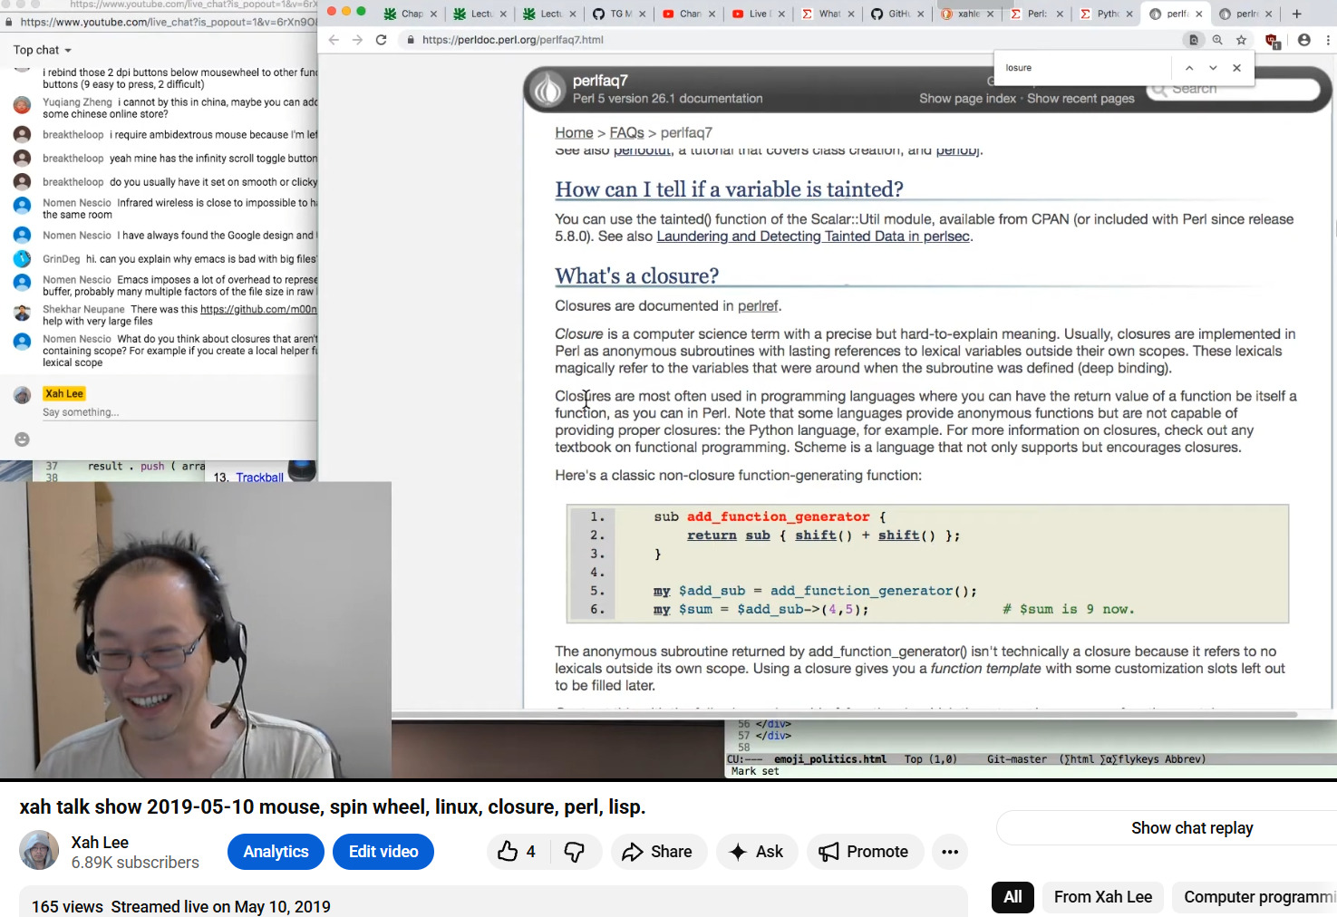This screenshot has width=1337, height=917.
Task: Click the thumbs up like icon
Action: click(509, 852)
